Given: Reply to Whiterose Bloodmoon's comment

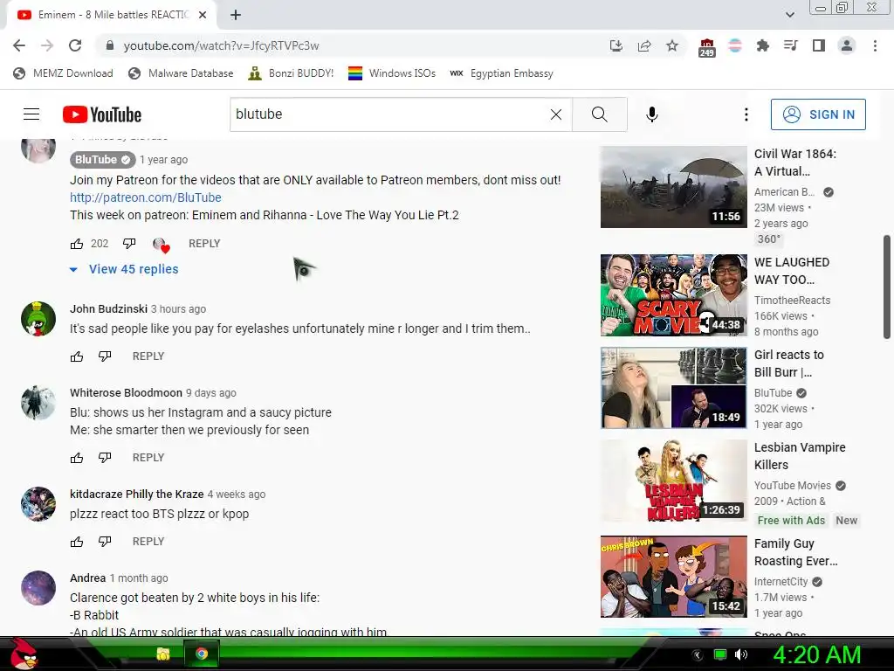Looking at the screenshot, I should pos(148,458).
